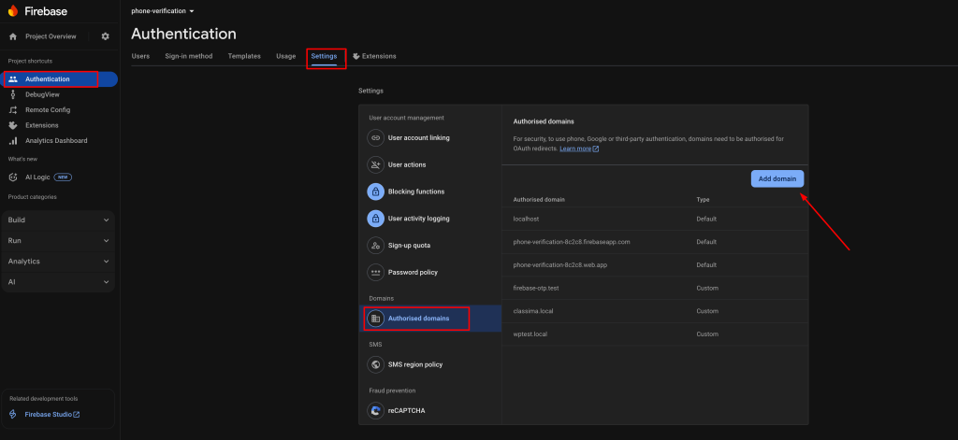958x440 pixels.
Task: Go to Project Overview
Action: click(51, 36)
